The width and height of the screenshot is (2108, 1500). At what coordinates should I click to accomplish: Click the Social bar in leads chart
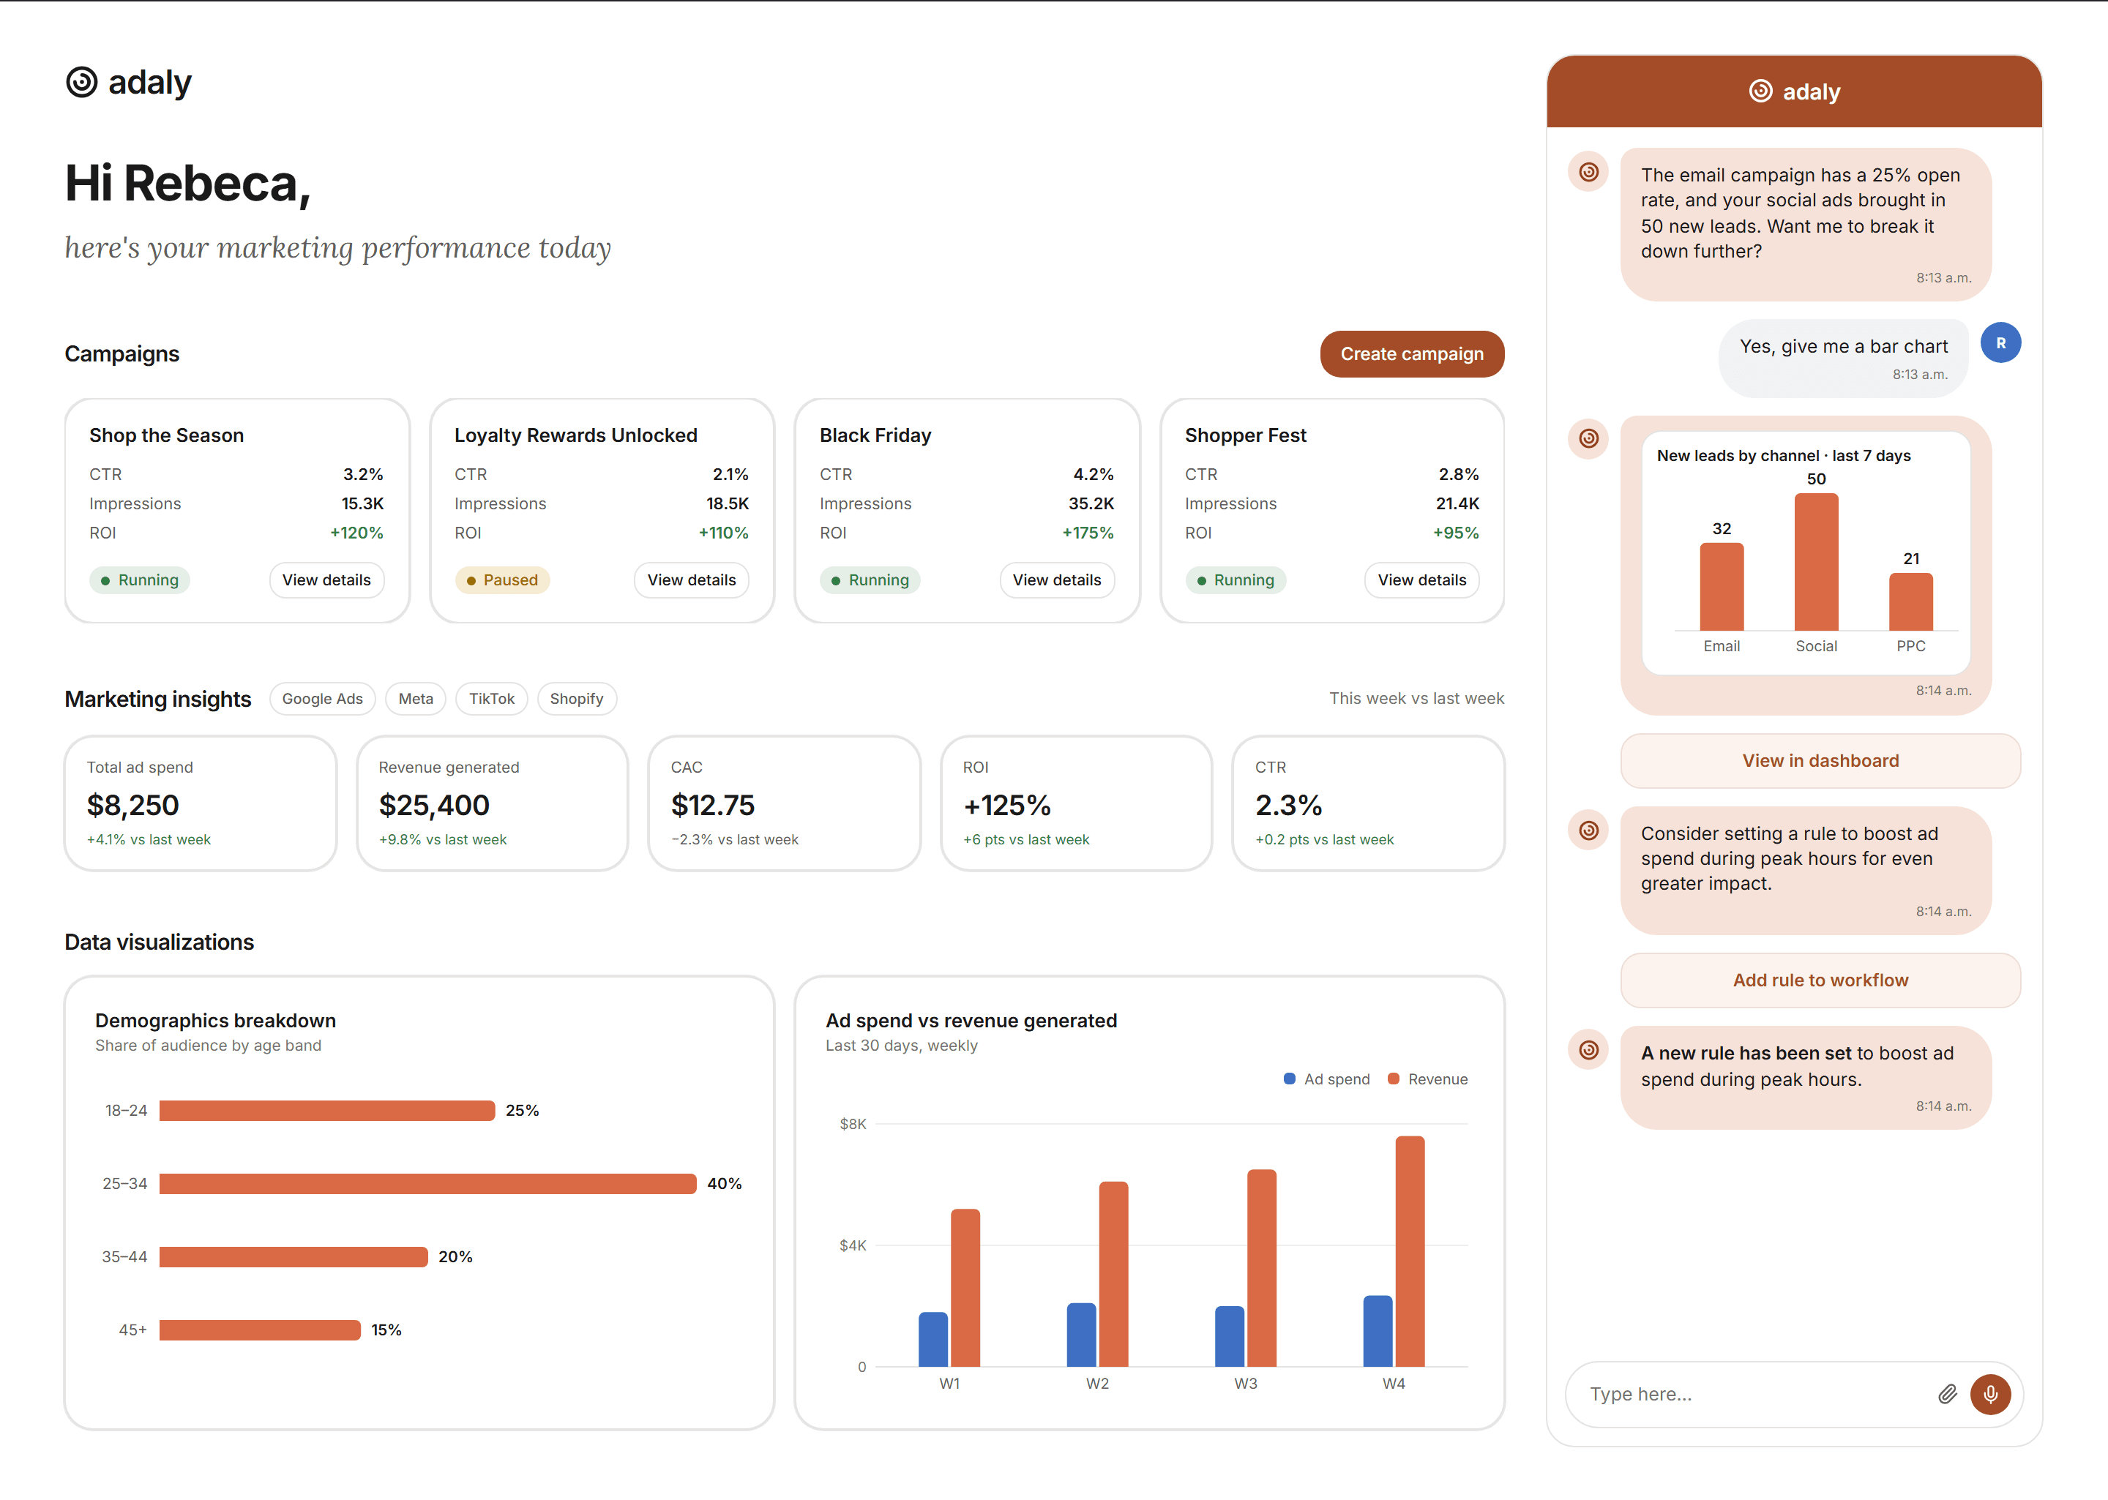point(1816,561)
